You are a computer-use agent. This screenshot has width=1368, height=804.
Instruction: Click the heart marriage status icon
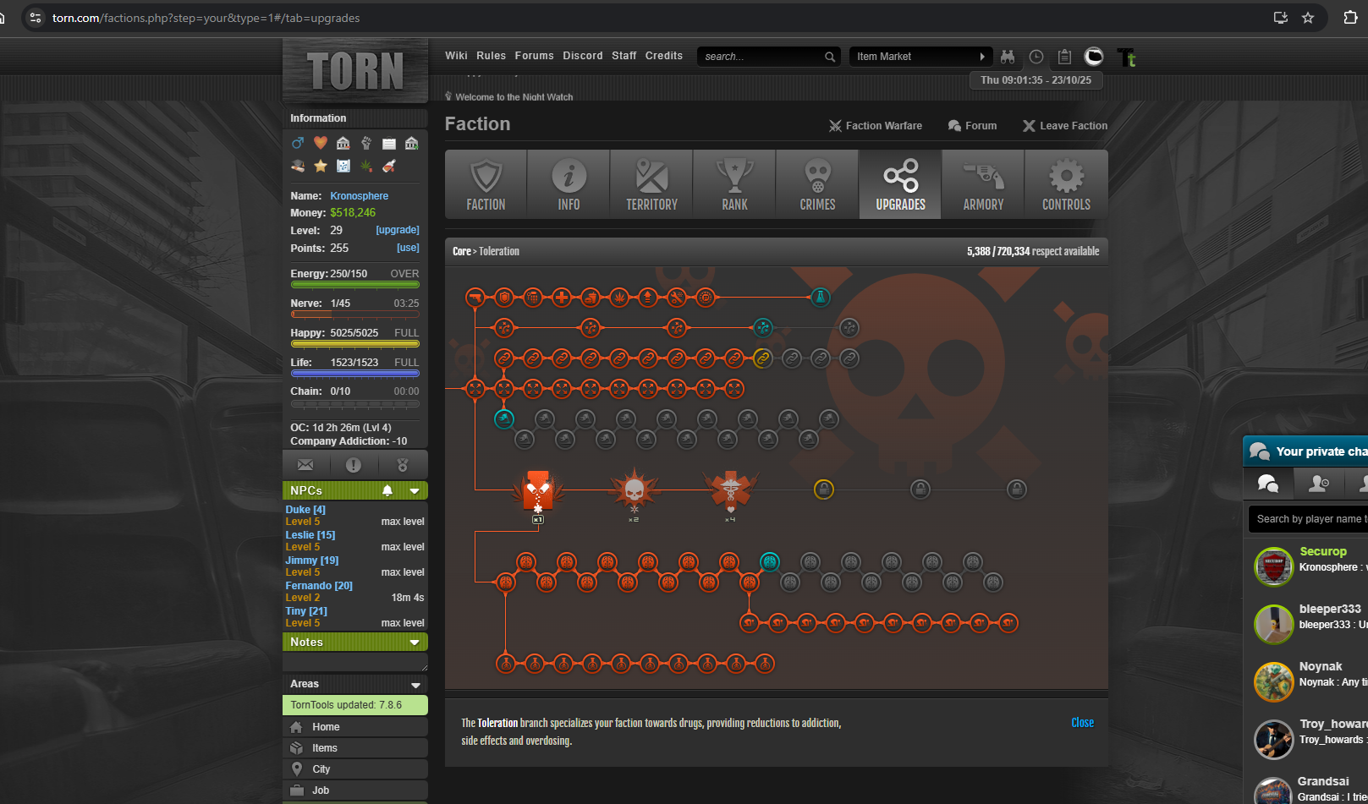click(321, 143)
